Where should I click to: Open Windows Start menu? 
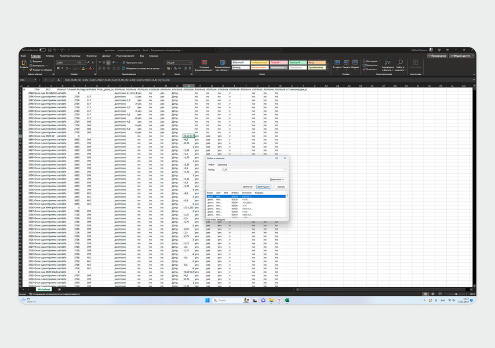(208, 301)
